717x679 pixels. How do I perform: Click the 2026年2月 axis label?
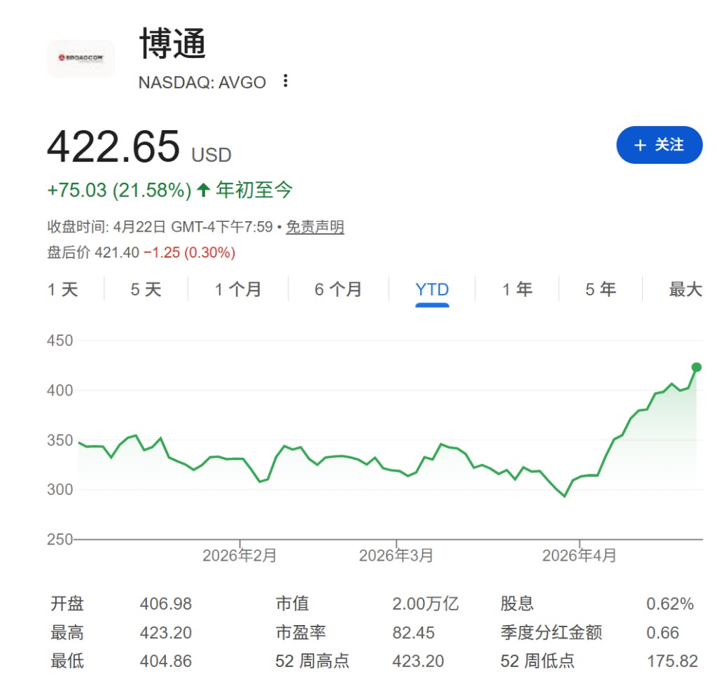pos(239,556)
